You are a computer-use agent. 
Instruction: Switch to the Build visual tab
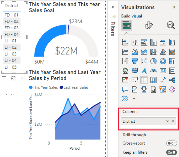(127, 25)
